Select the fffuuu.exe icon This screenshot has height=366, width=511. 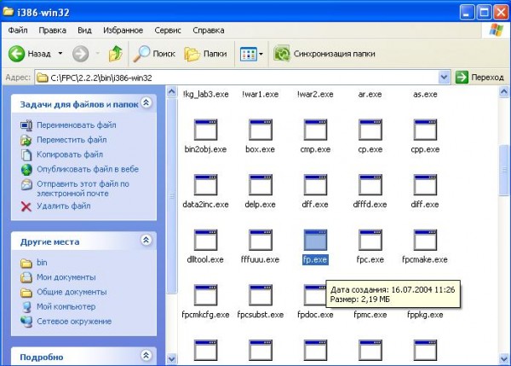point(261,240)
